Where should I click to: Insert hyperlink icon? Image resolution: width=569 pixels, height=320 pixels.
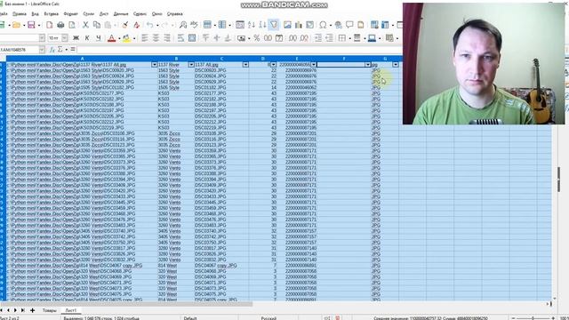click(338, 25)
